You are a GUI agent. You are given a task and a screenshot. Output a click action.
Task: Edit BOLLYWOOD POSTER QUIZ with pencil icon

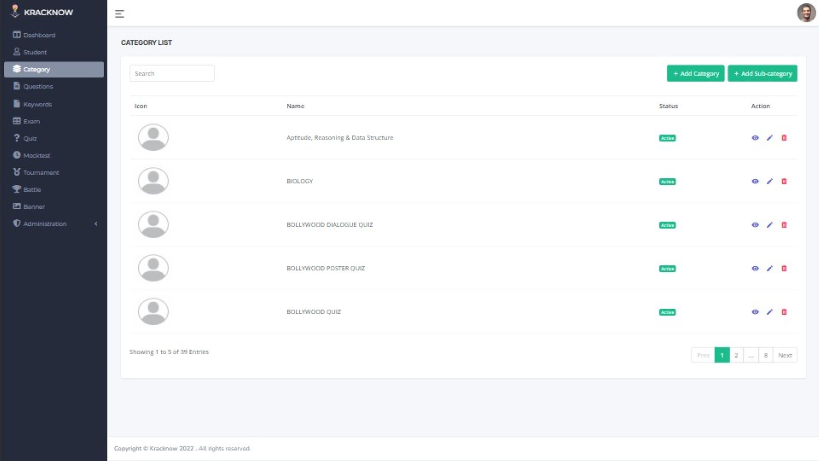[x=770, y=268]
